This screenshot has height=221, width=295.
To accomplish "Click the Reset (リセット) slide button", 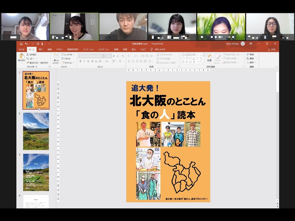I will click(66, 59).
